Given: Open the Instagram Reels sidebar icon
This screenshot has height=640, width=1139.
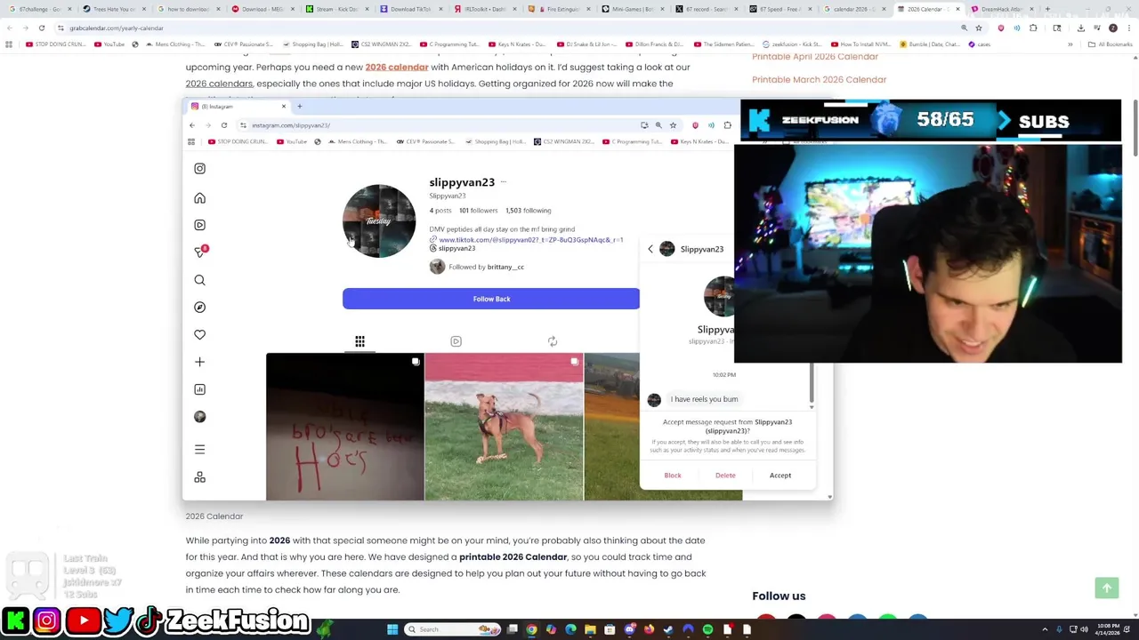Looking at the screenshot, I should coord(199,225).
